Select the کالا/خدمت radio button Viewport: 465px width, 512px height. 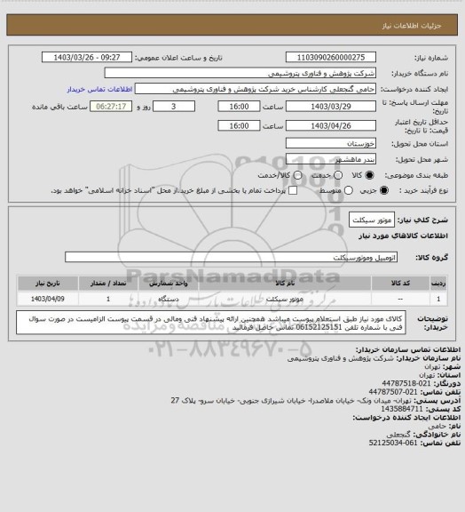click(x=297, y=175)
